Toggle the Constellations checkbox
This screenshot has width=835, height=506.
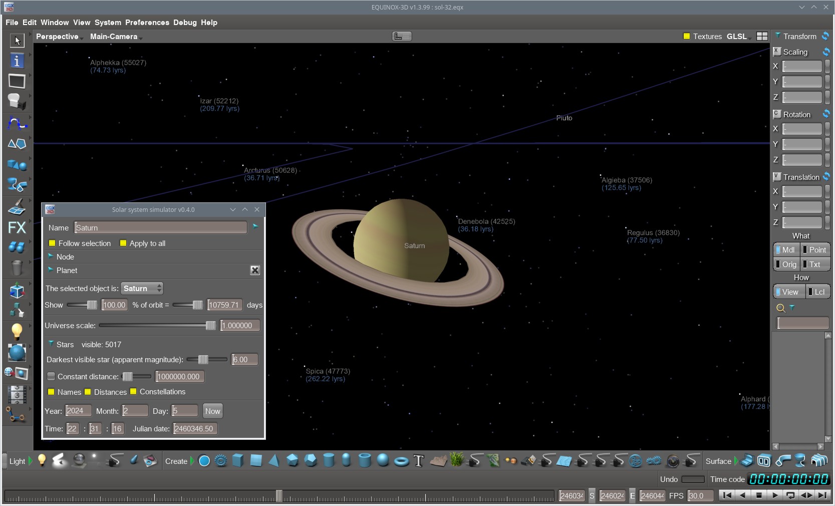pos(133,392)
